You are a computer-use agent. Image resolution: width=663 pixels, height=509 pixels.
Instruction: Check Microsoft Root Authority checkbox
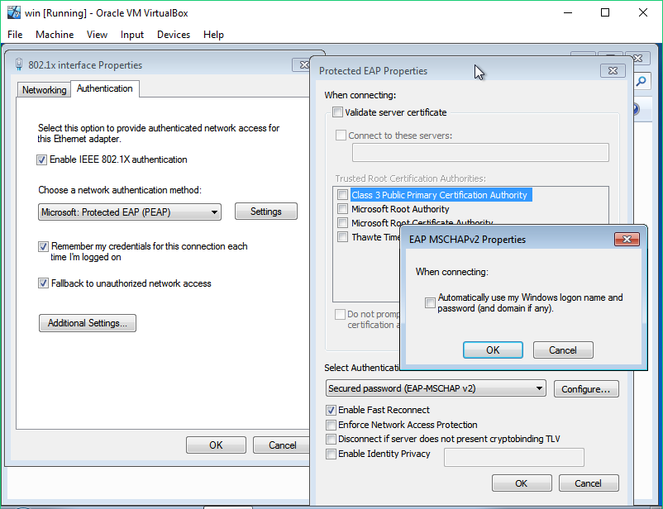[342, 209]
